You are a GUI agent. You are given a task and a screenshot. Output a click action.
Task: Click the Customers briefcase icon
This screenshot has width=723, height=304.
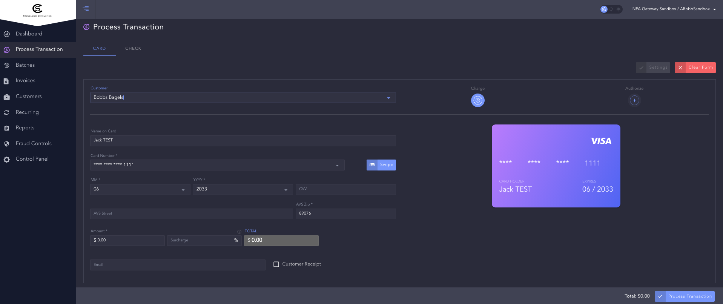point(6,97)
